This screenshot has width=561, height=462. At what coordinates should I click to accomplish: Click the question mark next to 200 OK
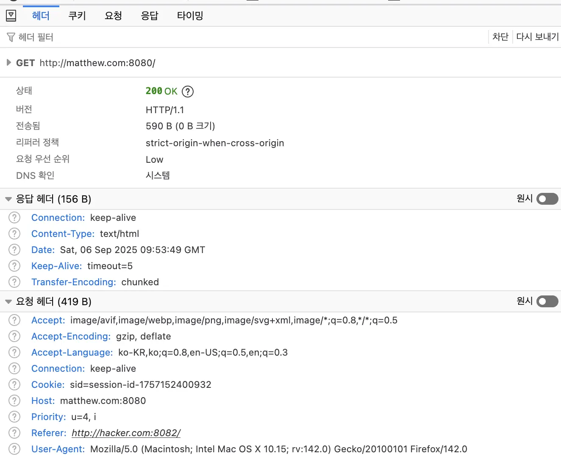187,91
